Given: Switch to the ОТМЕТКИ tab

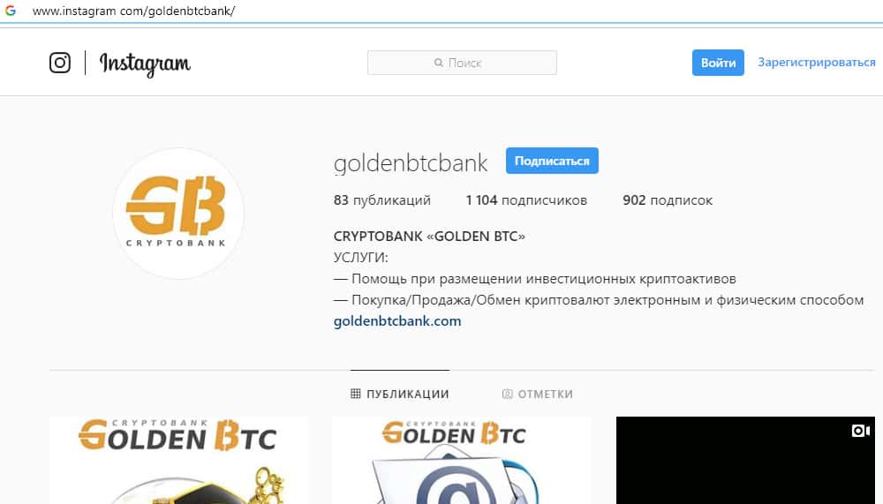Looking at the screenshot, I should click(x=537, y=394).
